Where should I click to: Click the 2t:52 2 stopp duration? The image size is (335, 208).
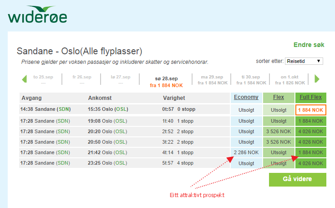[178, 131]
